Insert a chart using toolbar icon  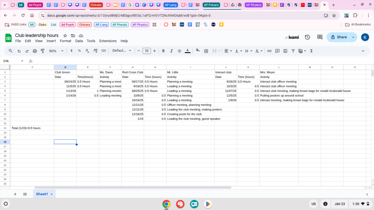pyautogui.click(x=285, y=51)
